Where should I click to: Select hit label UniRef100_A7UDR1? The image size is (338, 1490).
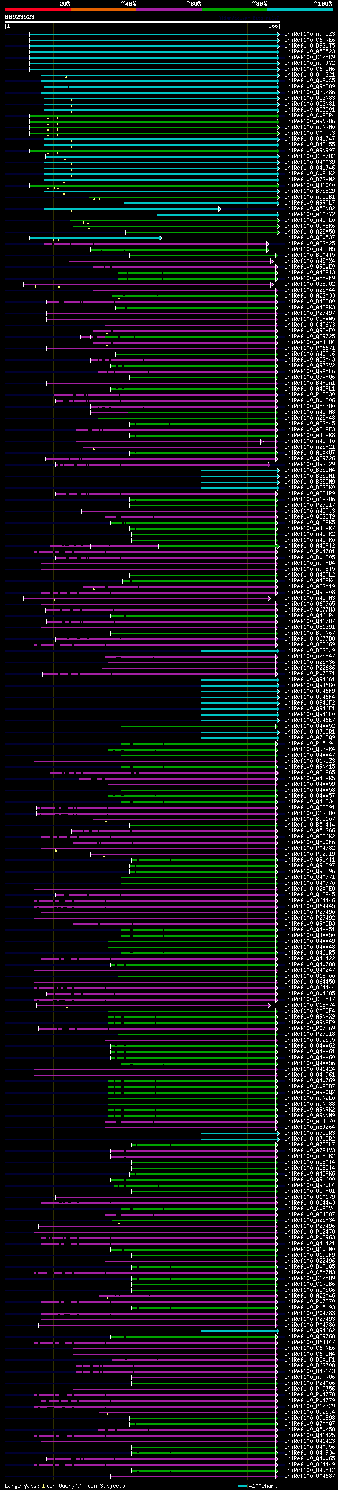(309, 732)
